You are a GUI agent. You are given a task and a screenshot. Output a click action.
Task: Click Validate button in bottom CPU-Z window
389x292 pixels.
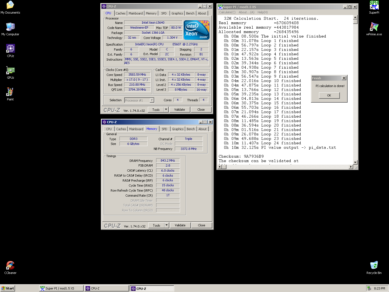pyautogui.click(x=180, y=225)
